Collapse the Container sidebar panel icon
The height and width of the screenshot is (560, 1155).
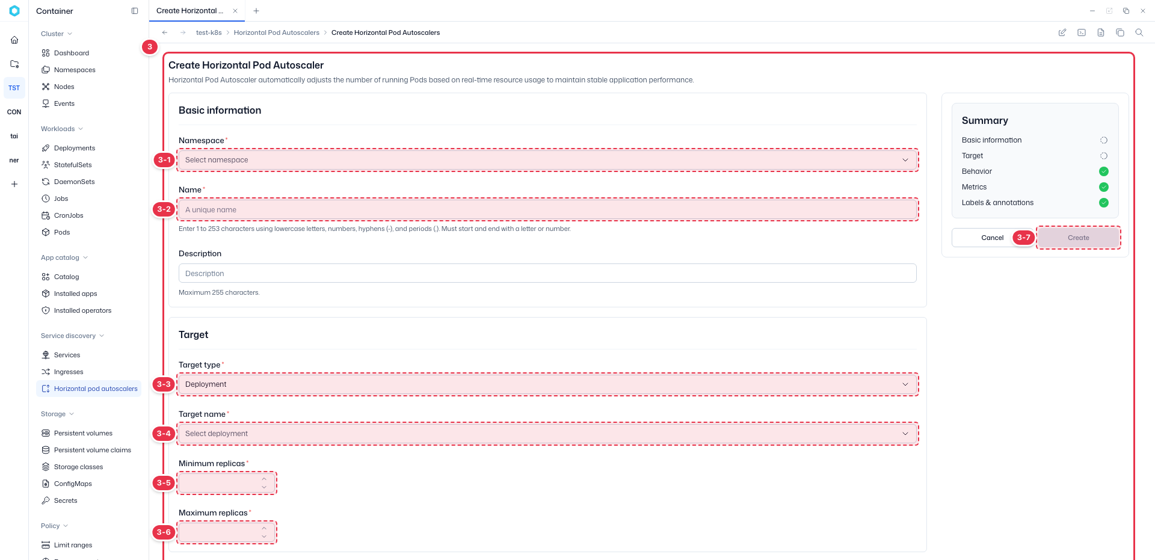coord(135,11)
